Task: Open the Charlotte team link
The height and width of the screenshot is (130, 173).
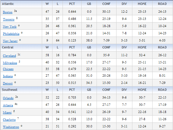Action: coord(9,120)
